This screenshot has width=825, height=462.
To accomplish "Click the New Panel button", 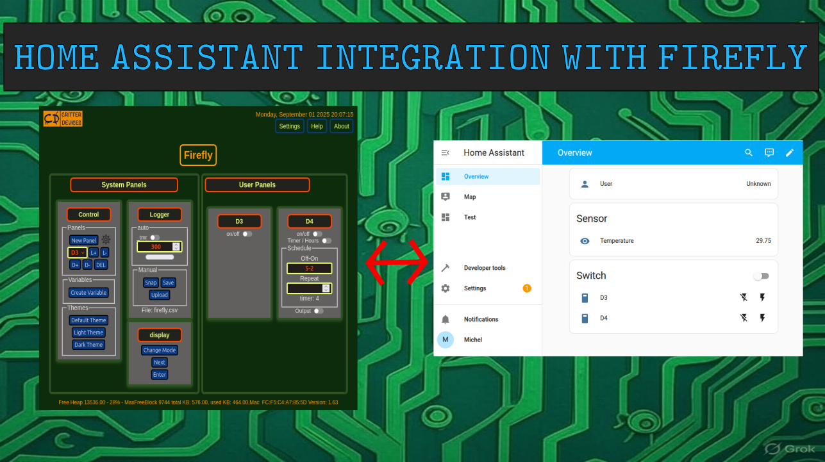I will (x=84, y=240).
